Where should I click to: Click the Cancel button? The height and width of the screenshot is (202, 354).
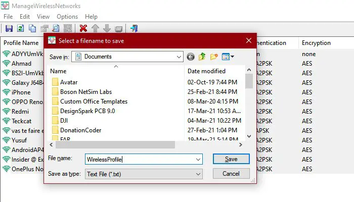(231, 174)
